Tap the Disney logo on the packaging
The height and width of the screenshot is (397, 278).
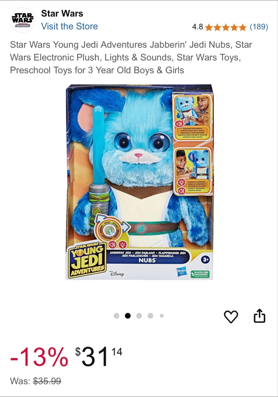pos(117,274)
